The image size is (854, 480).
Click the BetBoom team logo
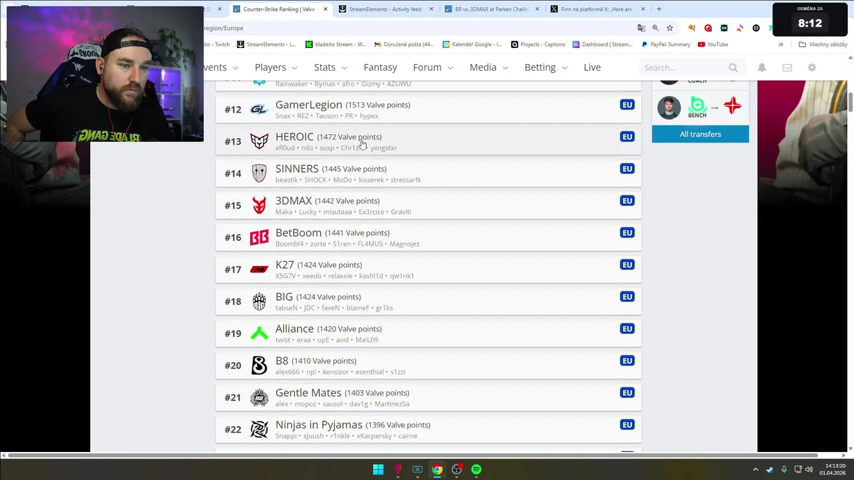pos(259,237)
